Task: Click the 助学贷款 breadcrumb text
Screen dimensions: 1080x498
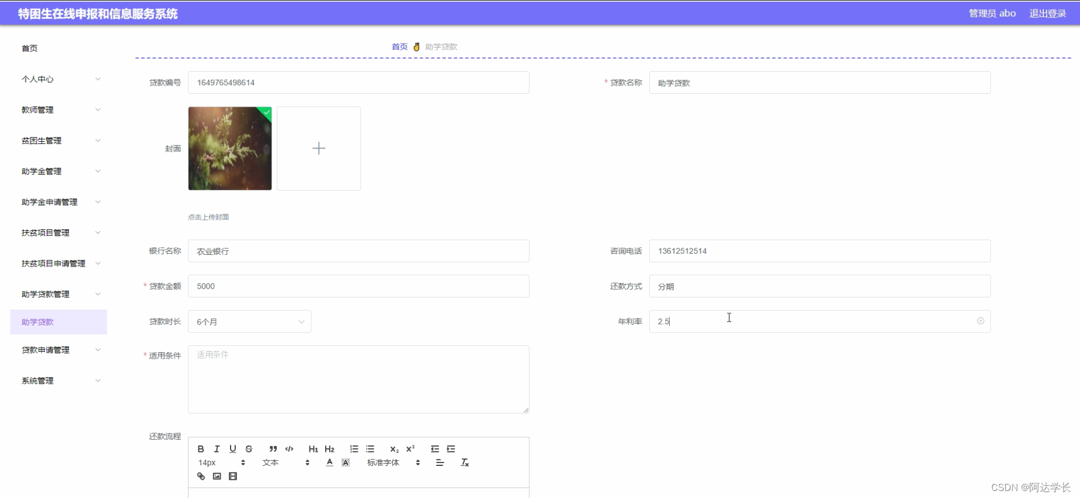Action: tap(441, 47)
